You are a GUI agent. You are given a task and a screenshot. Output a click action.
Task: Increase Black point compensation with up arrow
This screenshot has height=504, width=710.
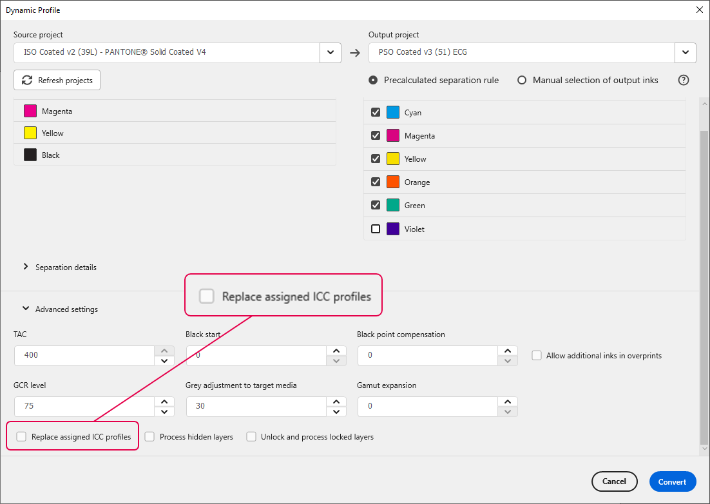click(508, 351)
